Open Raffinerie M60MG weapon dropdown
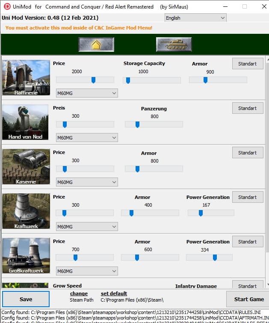269x323 pixels. [87, 93]
